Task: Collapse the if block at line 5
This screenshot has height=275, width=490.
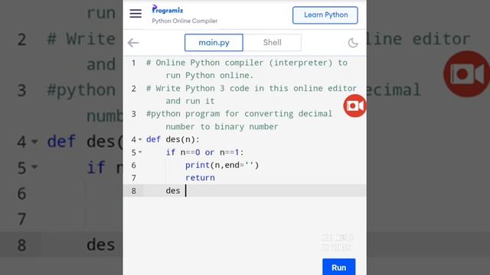Action: pyautogui.click(x=140, y=152)
